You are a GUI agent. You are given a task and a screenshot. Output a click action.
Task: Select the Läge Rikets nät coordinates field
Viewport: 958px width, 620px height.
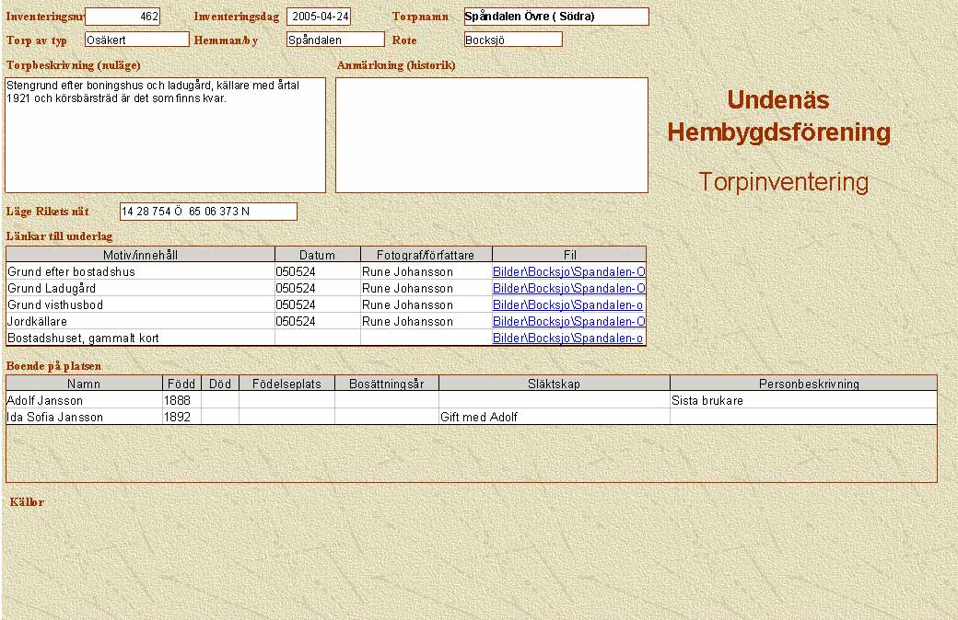(208, 212)
